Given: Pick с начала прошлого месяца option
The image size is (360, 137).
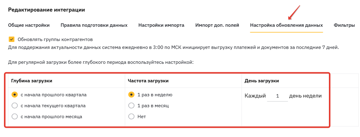Looking at the screenshot, I should click(x=15, y=116).
